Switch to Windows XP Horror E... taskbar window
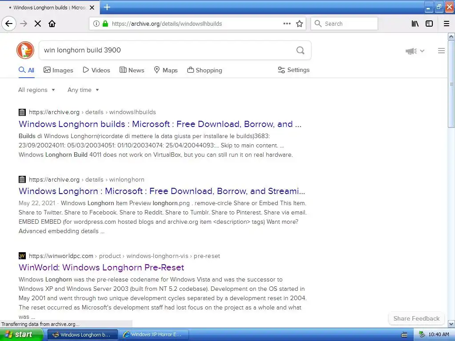455x341 pixels. [153, 335]
